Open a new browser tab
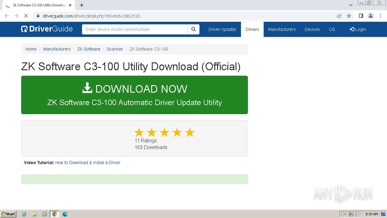Screen dimensions: 387x218 pos(82,5)
